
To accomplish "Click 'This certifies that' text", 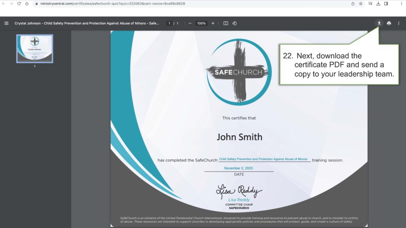I will point(239,118).
